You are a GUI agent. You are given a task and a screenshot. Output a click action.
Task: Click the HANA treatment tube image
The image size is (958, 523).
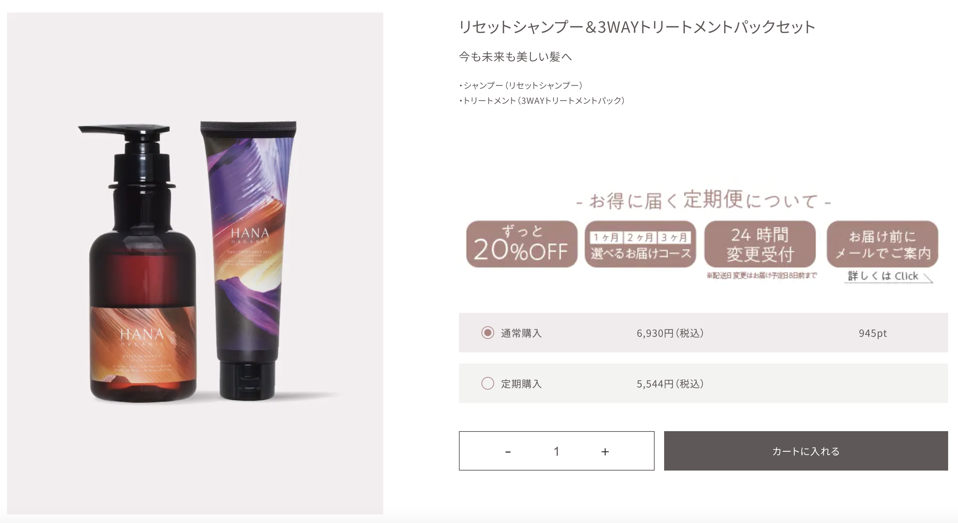pos(248,260)
